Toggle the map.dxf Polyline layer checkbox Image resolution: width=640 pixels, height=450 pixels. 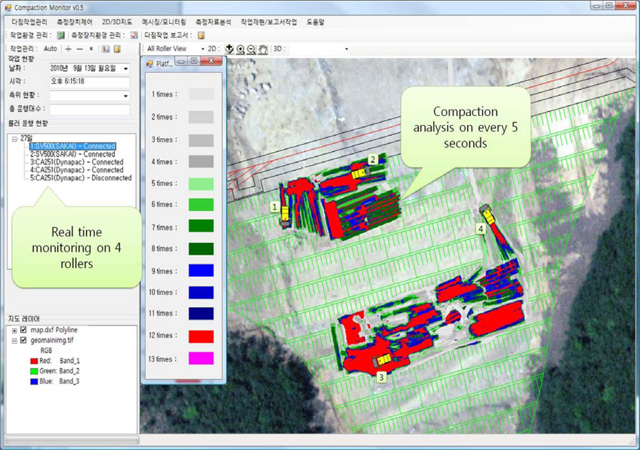pos(24,330)
